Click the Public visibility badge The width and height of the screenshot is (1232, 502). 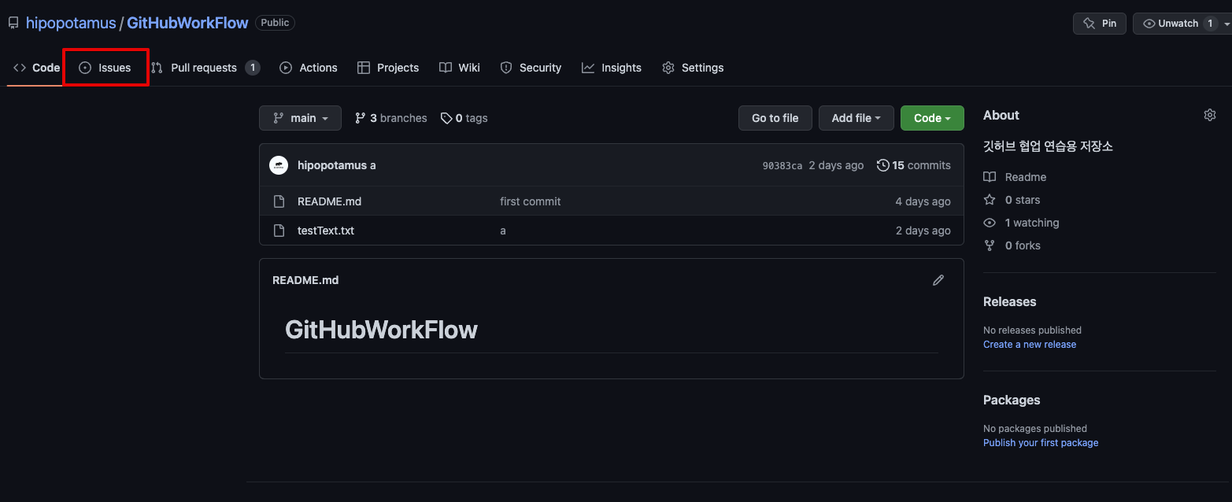(x=275, y=23)
